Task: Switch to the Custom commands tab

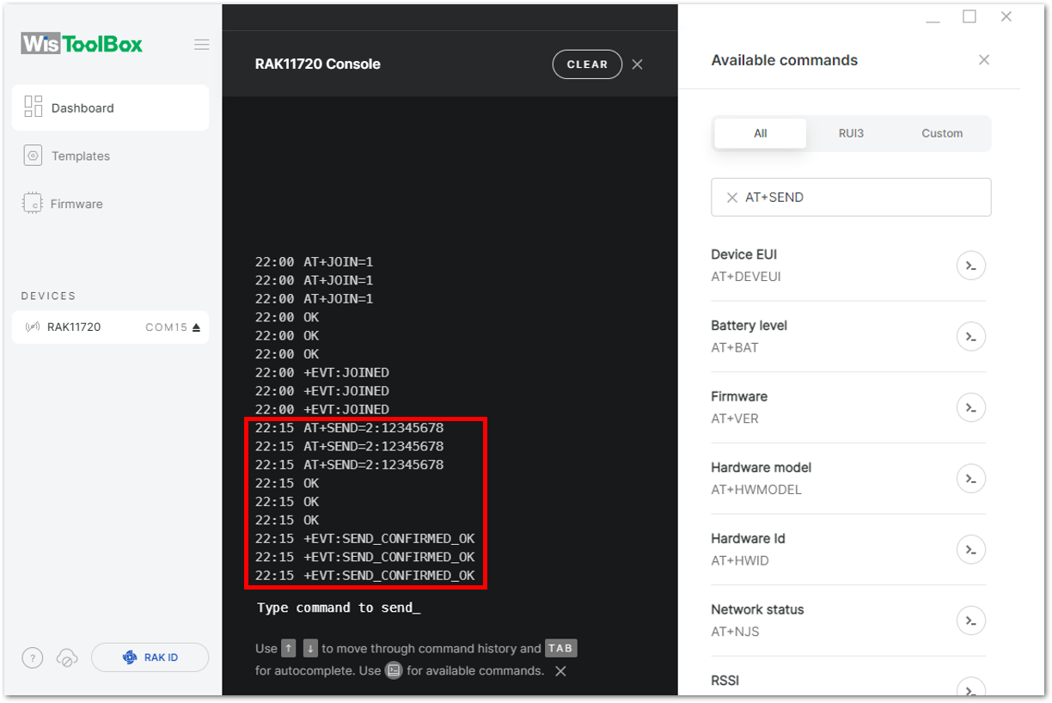Action: tap(942, 133)
